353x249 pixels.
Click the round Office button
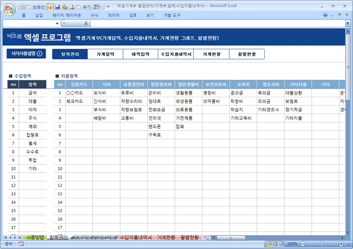point(9,9)
